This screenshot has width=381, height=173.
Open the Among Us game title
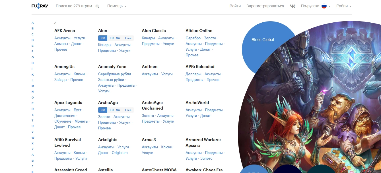tap(64, 67)
